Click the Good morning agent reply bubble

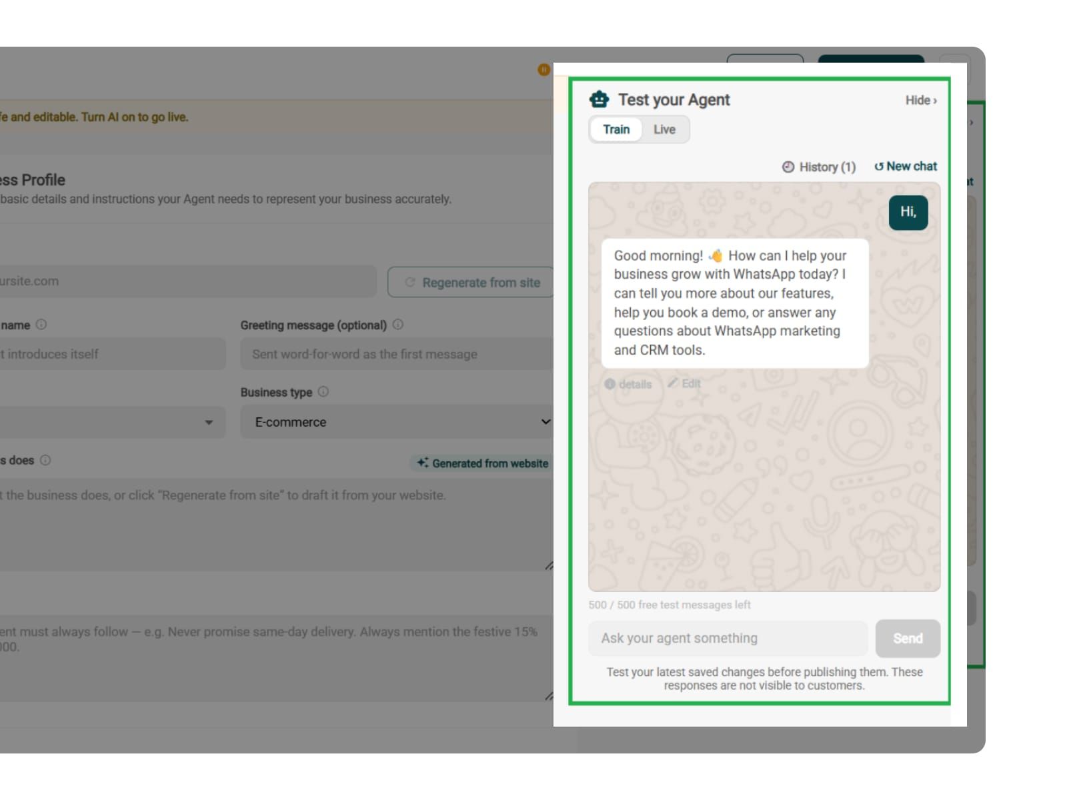(x=735, y=303)
